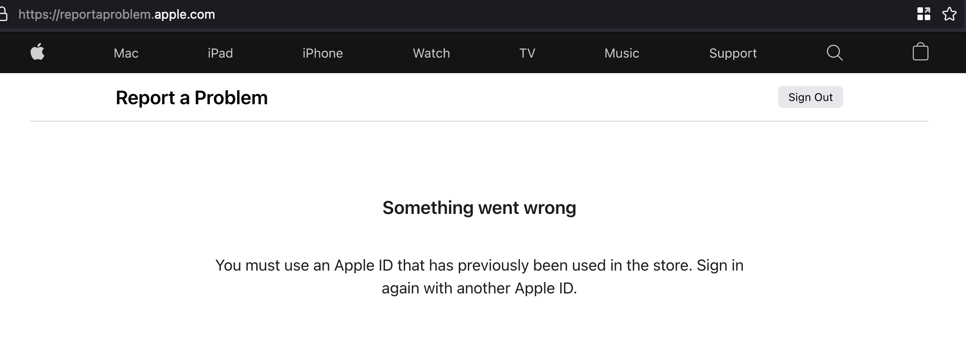This screenshot has width=966, height=362.
Task: Click the Something went wrong heading
Action: coord(479,208)
